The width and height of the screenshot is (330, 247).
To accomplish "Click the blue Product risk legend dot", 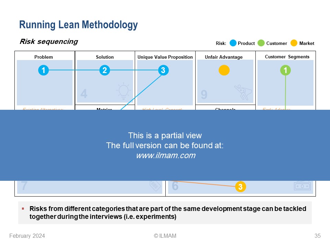I will click(x=233, y=43).
